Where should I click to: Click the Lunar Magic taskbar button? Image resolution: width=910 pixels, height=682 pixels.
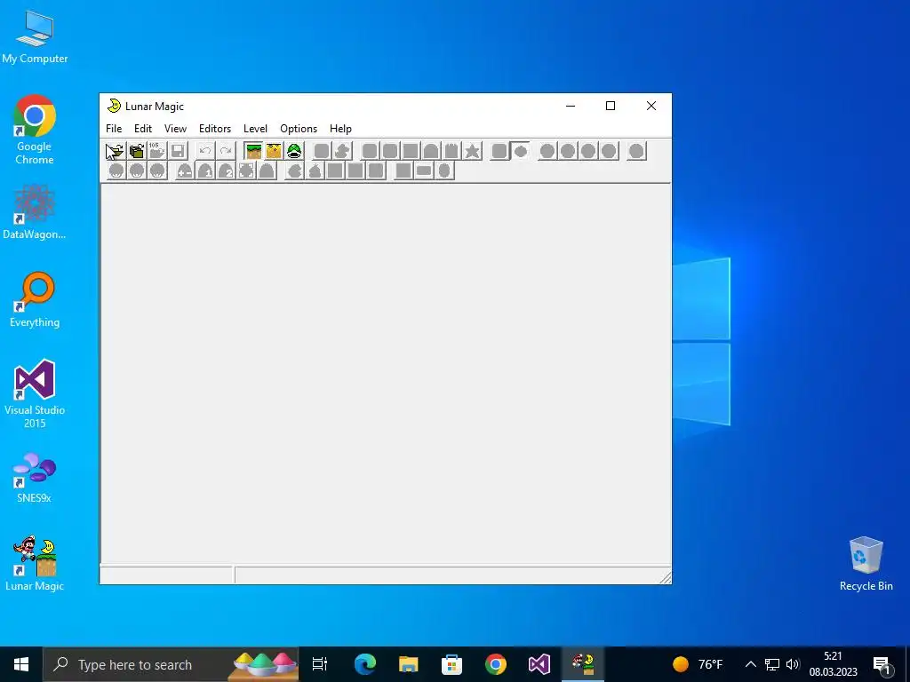(x=583, y=664)
